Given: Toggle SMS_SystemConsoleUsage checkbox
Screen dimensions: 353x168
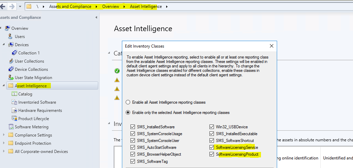Looking at the screenshot, I should point(133,134).
